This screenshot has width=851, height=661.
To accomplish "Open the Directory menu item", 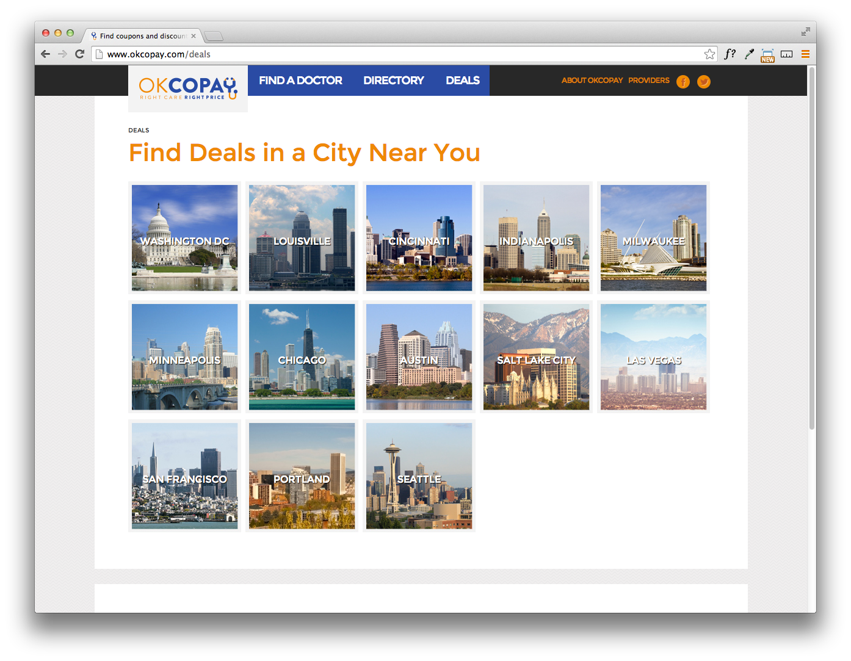I will click(x=394, y=81).
